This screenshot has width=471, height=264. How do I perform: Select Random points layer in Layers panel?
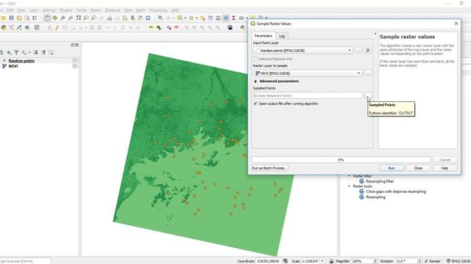(21, 61)
